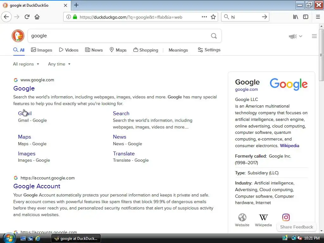Image resolution: width=324 pixels, height=243 pixels.
Task: Open the Search sitelink
Action: click(x=121, y=114)
